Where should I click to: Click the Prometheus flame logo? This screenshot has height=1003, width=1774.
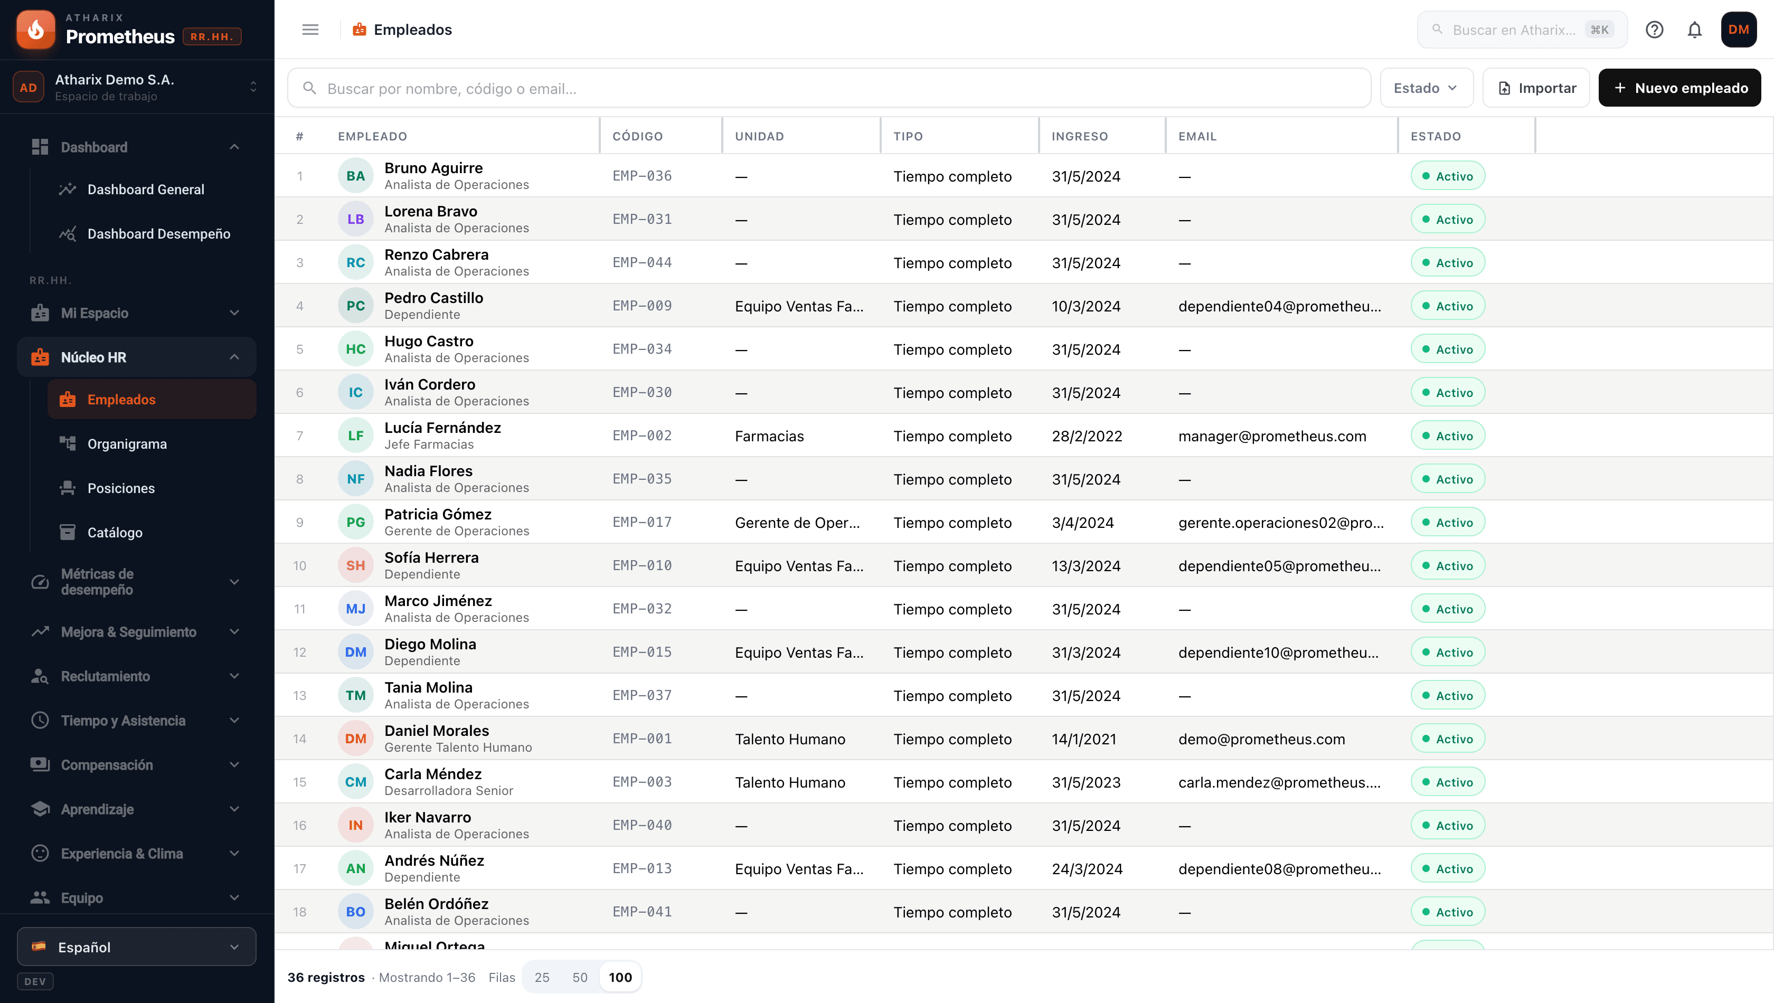coord(36,30)
